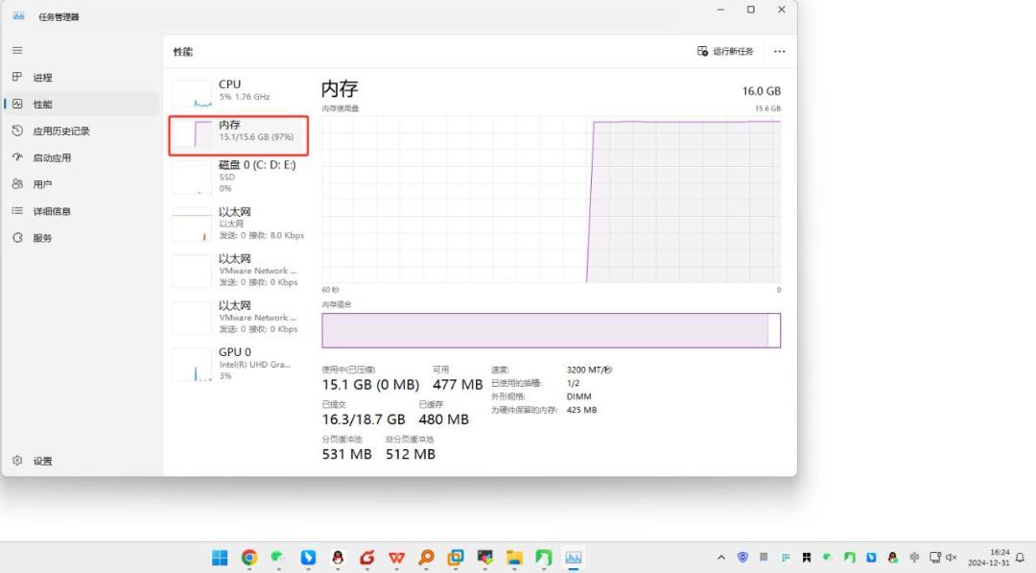Launch Google Chrome from the taskbar

(x=249, y=558)
